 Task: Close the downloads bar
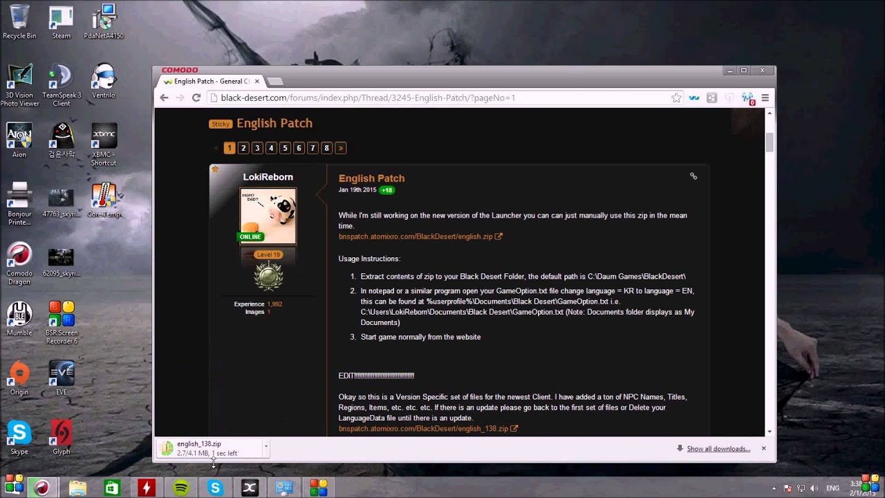point(763,449)
